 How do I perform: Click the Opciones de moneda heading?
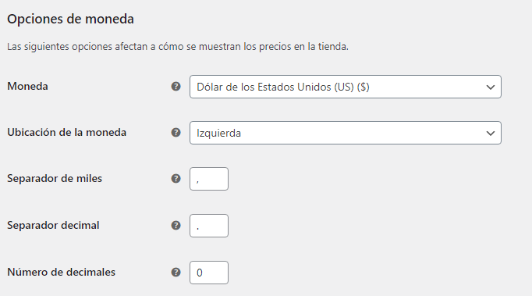pos(70,19)
